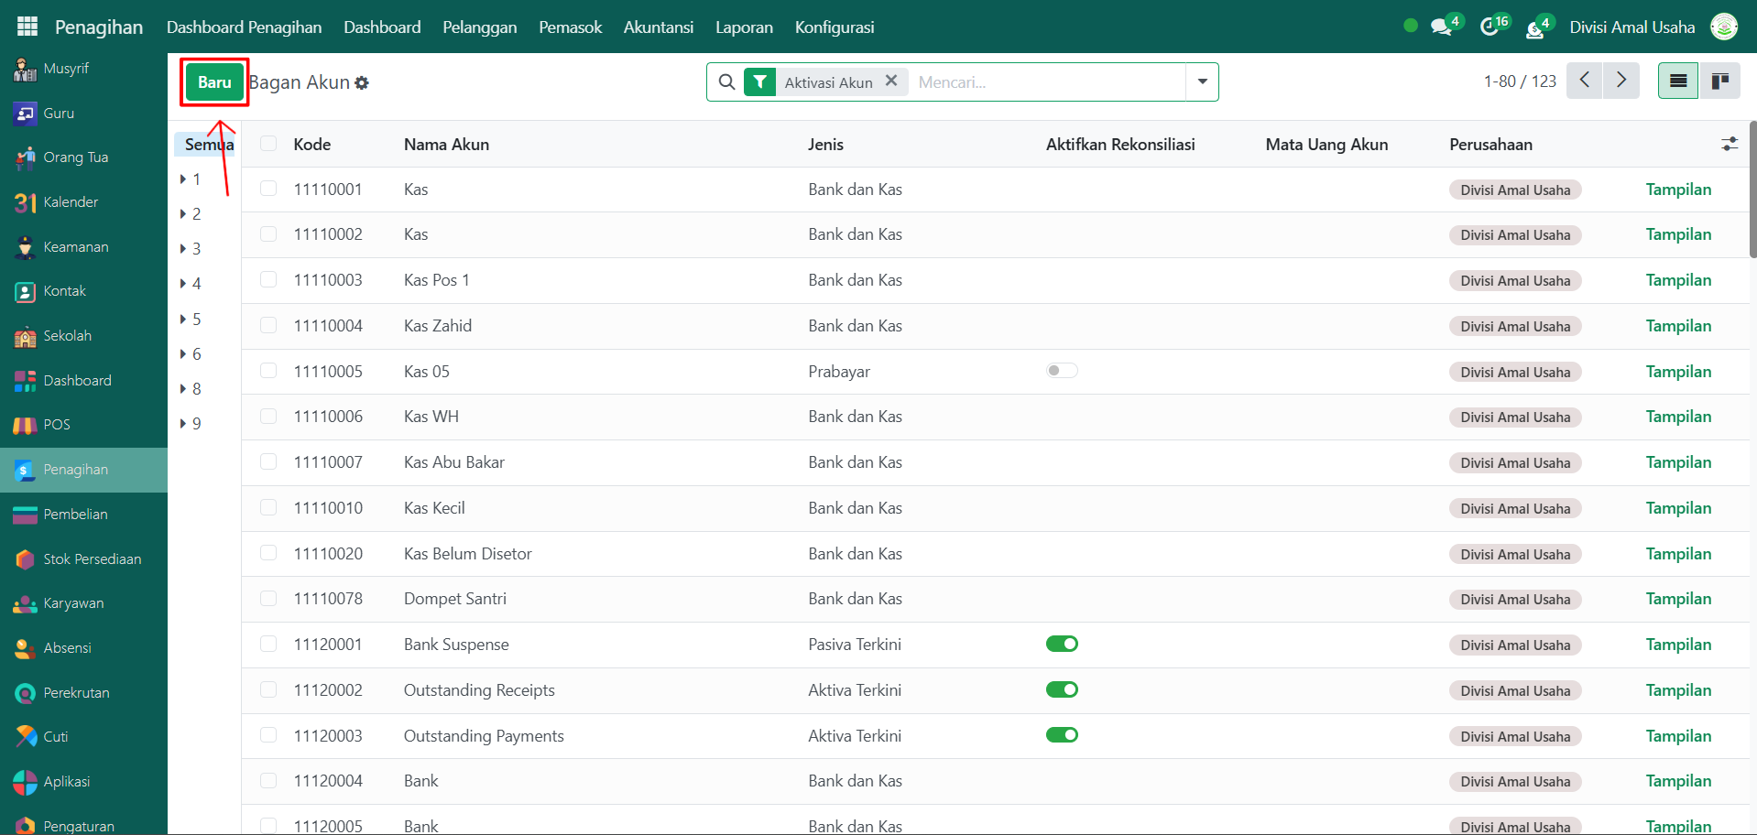Select all accounts with header checkbox
This screenshot has height=835, width=1757.
point(268,144)
